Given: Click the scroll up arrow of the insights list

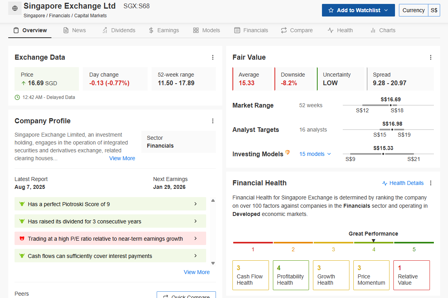Looking at the screenshot, I should click(213, 201).
